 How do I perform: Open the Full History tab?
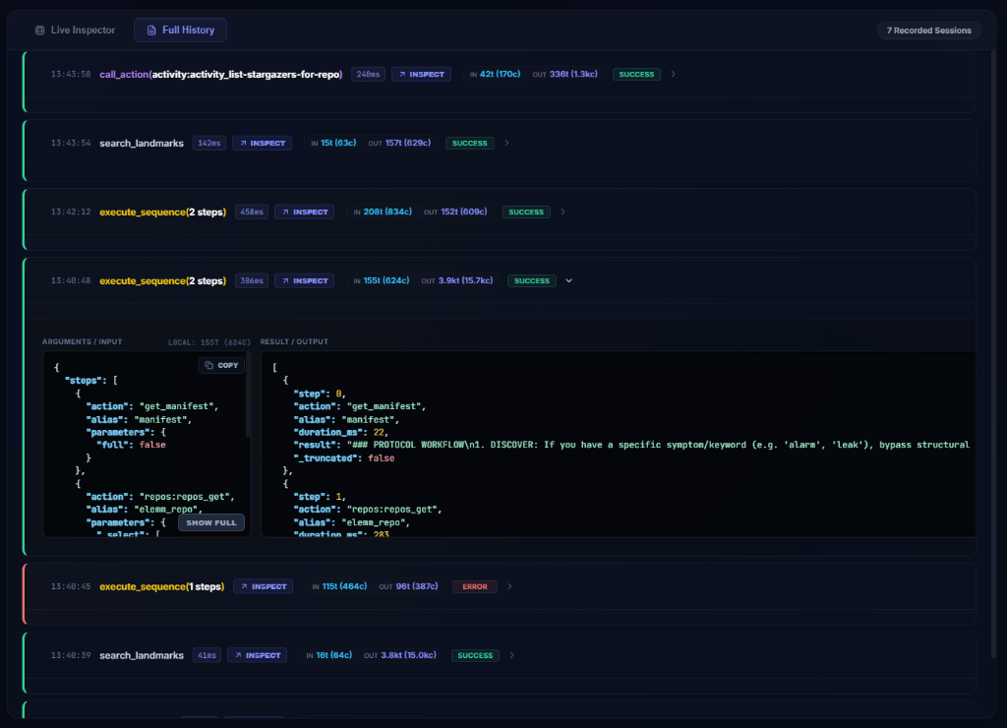click(x=181, y=30)
